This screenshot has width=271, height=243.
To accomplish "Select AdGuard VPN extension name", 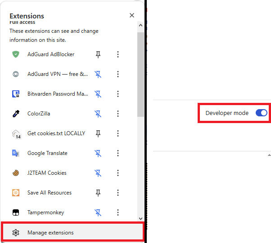I will (58, 74).
